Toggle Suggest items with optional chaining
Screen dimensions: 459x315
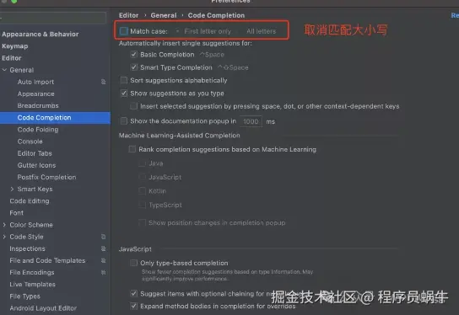pos(134,293)
